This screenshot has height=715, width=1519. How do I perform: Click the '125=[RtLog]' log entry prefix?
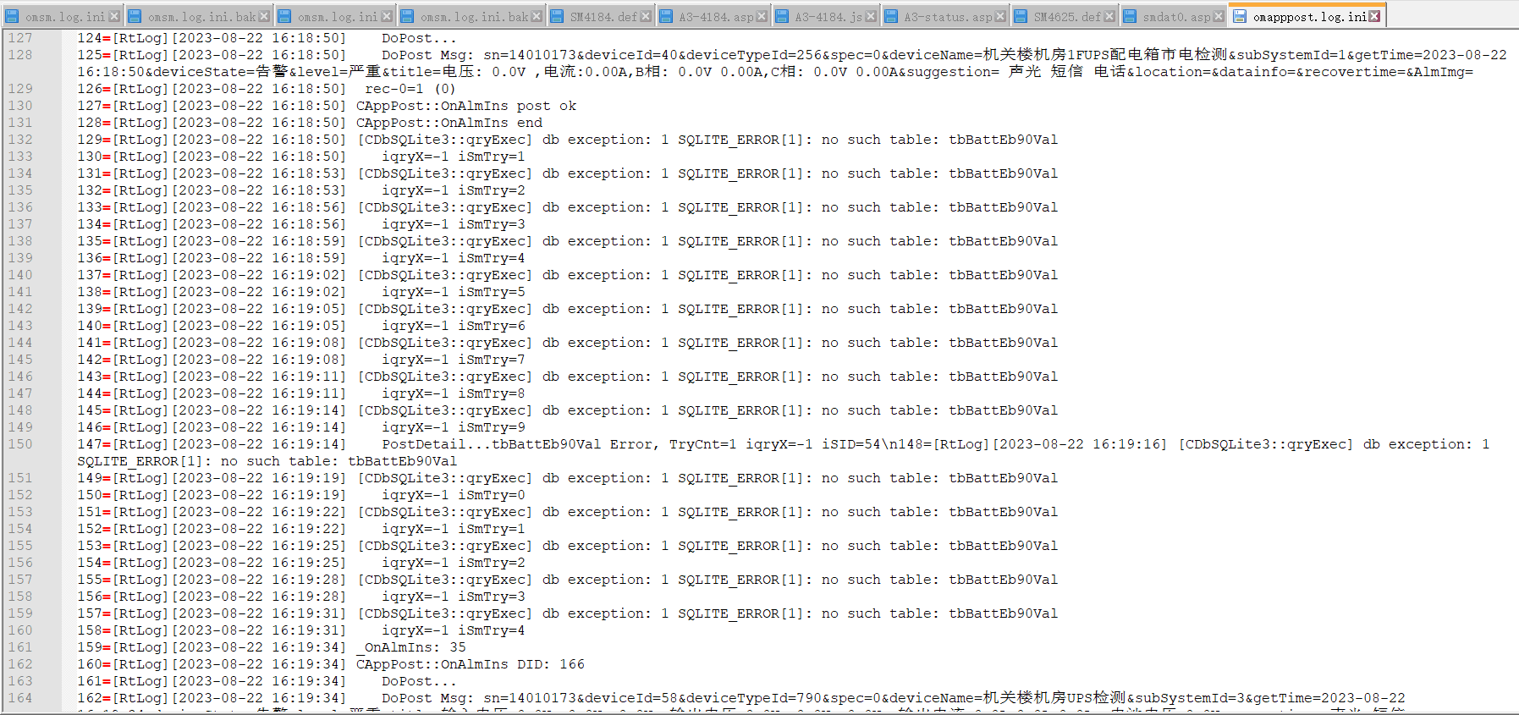pyautogui.click(x=123, y=55)
